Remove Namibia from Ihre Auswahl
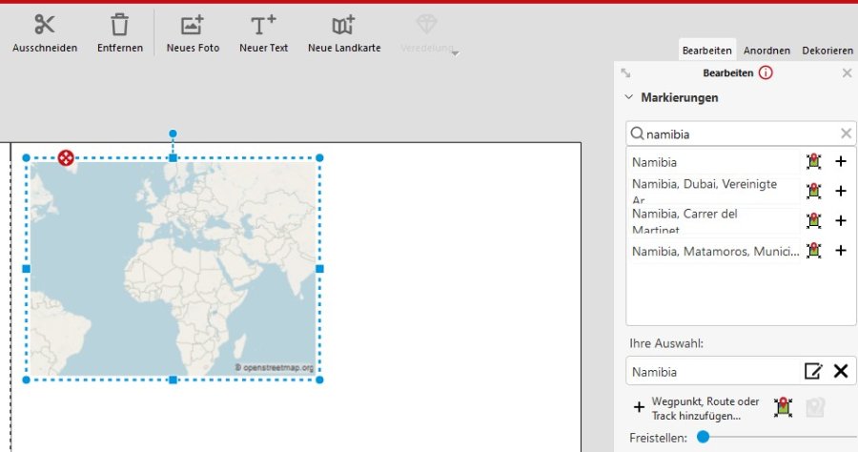The height and width of the screenshot is (452, 858). [x=841, y=372]
